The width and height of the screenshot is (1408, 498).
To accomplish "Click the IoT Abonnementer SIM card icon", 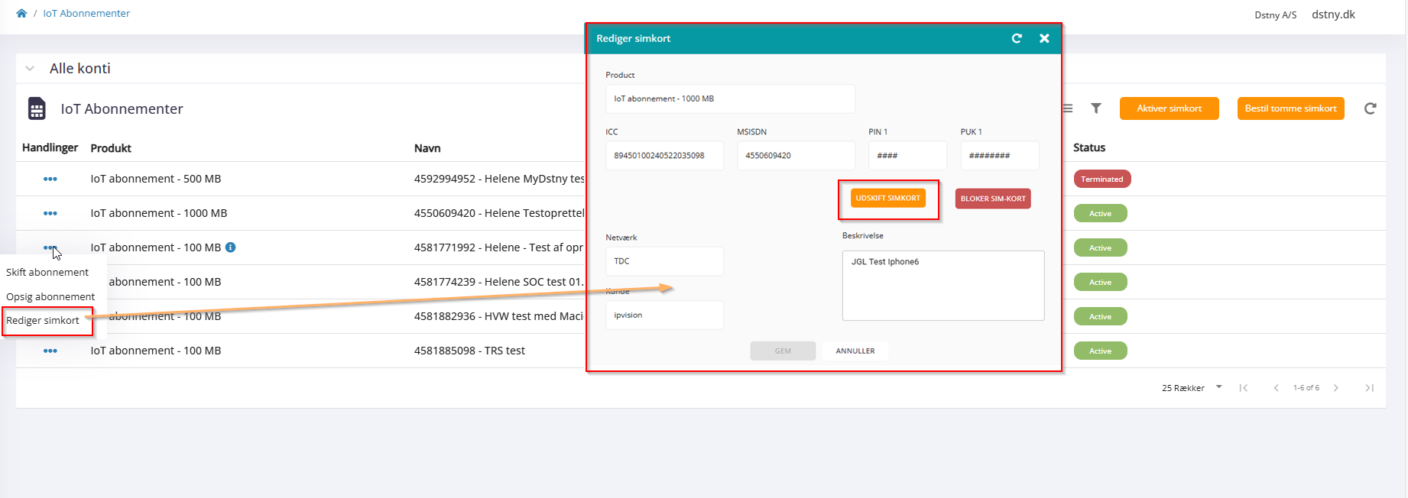I will coord(37,108).
